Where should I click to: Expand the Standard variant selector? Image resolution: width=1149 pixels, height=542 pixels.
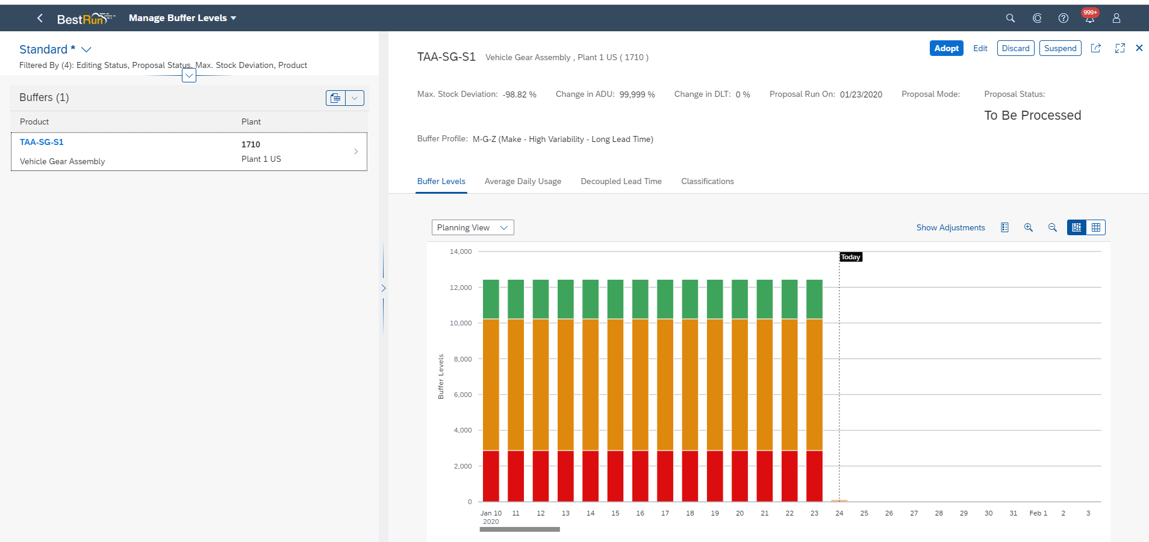(x=86, y=49)
